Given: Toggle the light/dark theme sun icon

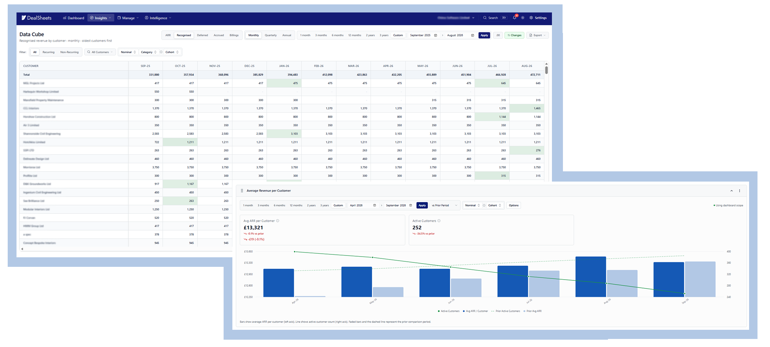Looking at the screenshot, I should [x=523, y=18].
